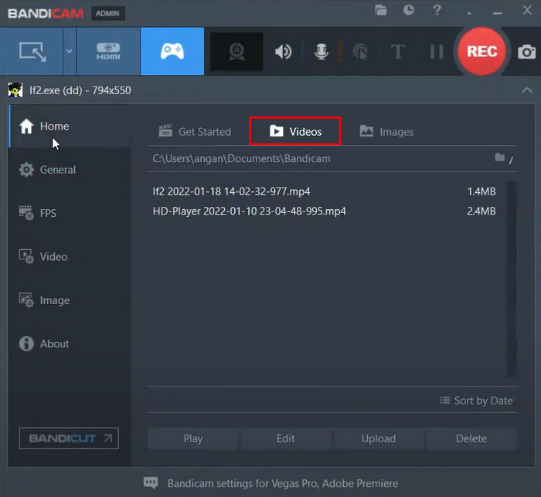This screenshot has height=497, width=541.
Task: Click the Edit button
Action: coord(286,438)
